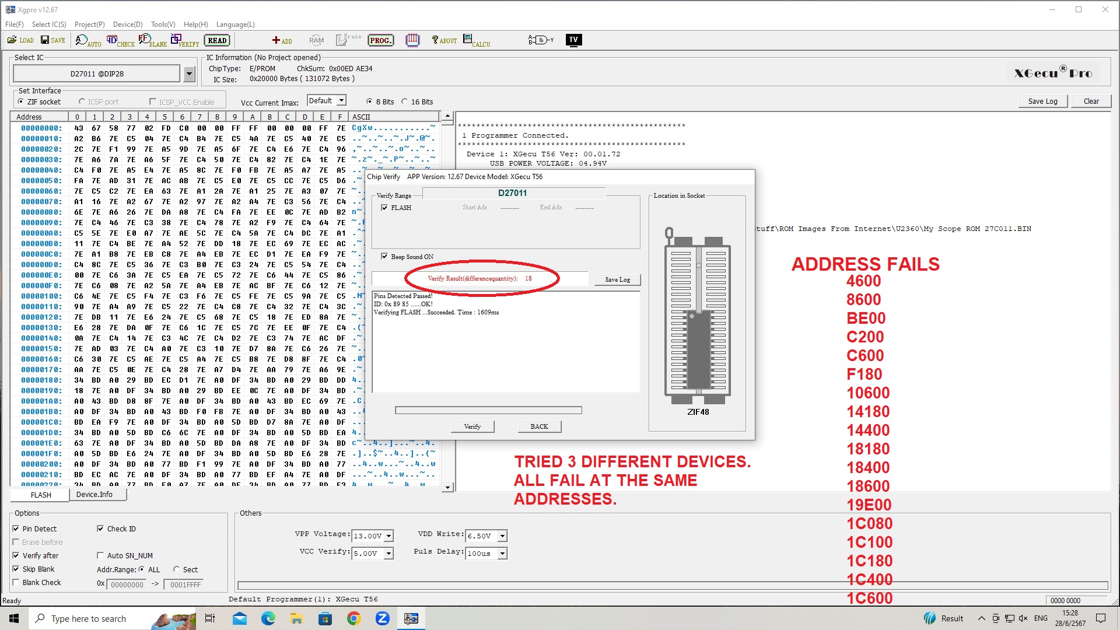Expand the VPP Voltage dropdown
Image resolution: width=1120 pixels, height=630 pixels.
(389, 536)
